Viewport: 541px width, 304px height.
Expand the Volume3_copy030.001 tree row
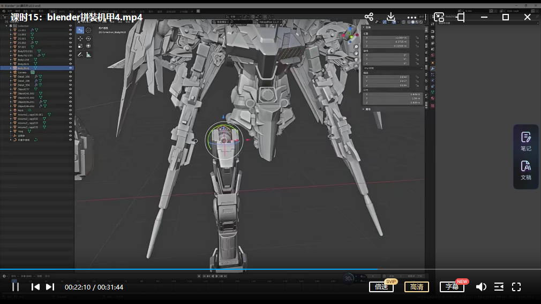pos(11,115)
